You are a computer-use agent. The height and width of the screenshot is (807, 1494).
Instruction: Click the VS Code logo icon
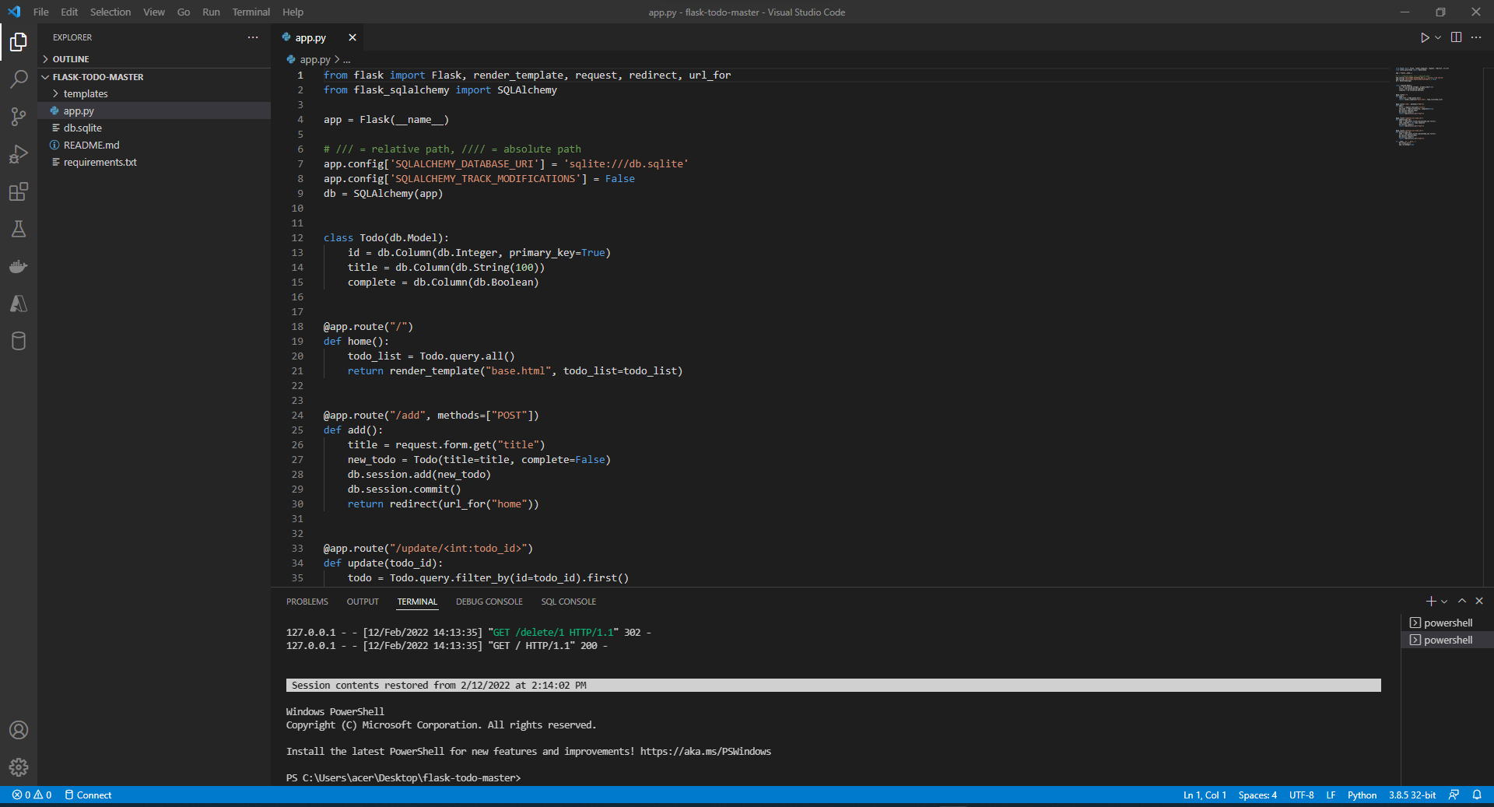tap(14, 12)
